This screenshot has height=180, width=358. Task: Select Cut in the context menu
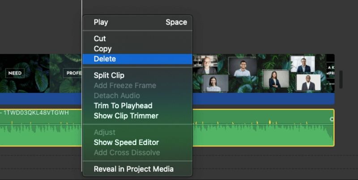pos(137,38)
